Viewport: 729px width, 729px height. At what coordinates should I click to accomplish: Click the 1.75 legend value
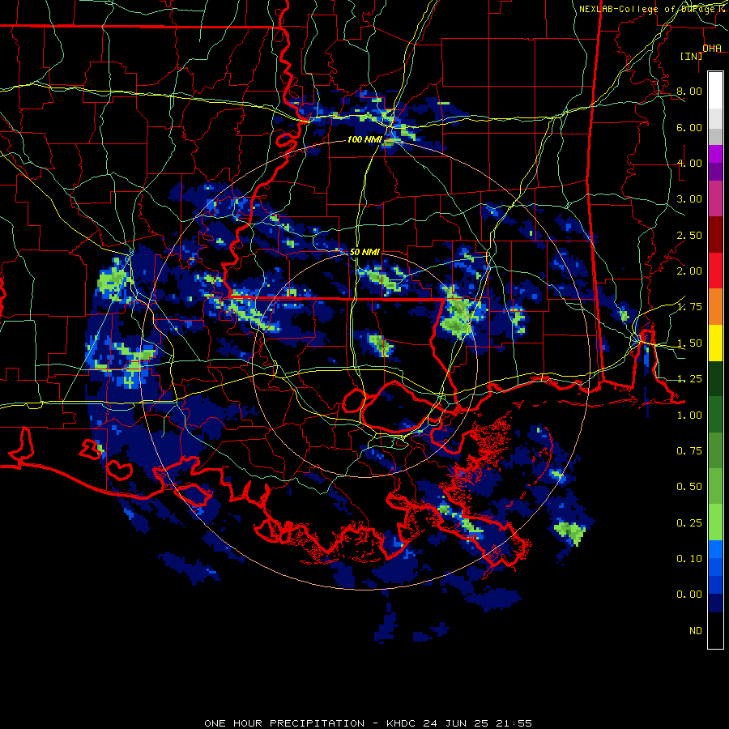(689, 307)
